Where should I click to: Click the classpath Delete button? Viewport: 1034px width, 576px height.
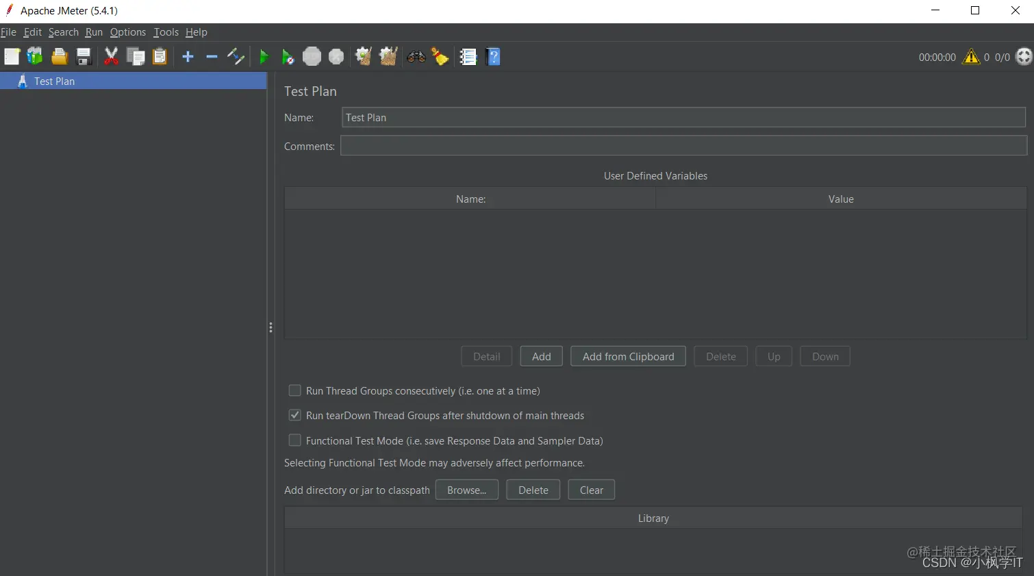pyautogui.click(x=533, y=490)
